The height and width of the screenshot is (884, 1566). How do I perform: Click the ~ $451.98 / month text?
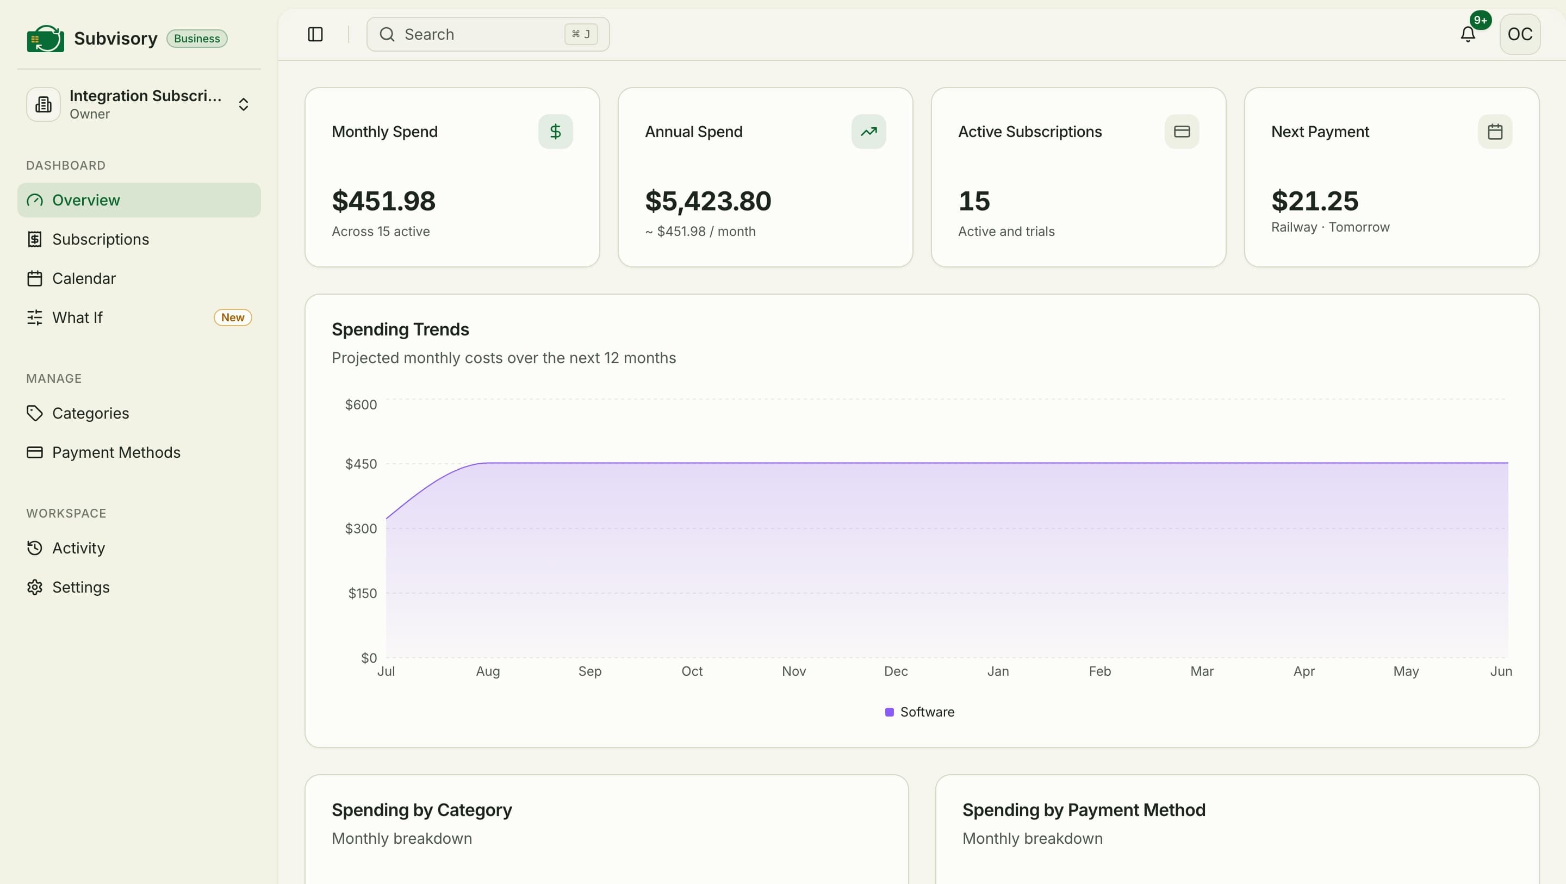pos(700,231)
